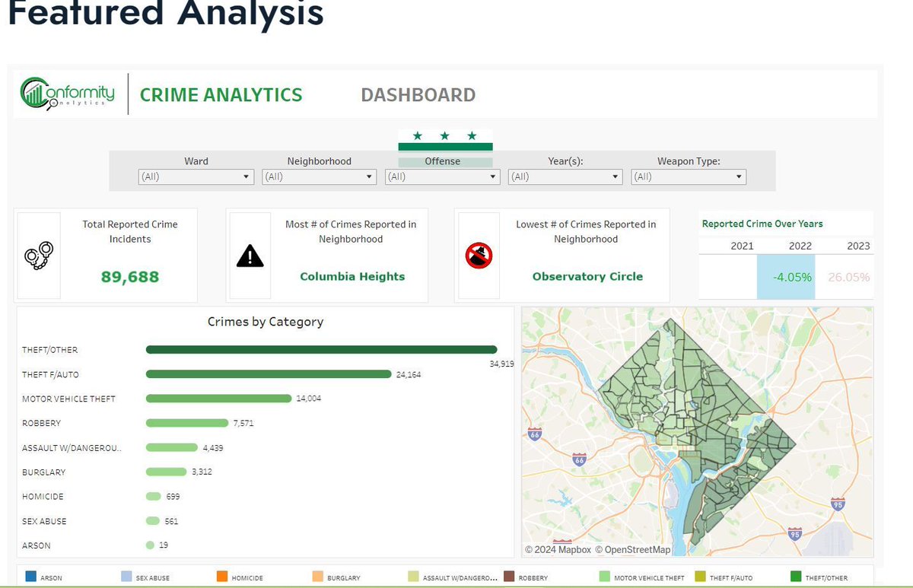
Task: Open the Weapon Type filter dropdown
Action: click(x=689, y=176)
